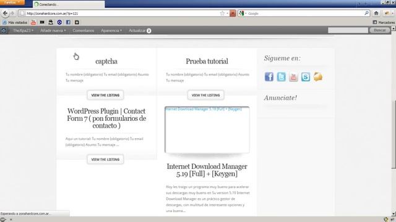The height and width of the screenshot is (222, 396).
Task: Click the scrollbar down arrow
Action: (394, 214)
